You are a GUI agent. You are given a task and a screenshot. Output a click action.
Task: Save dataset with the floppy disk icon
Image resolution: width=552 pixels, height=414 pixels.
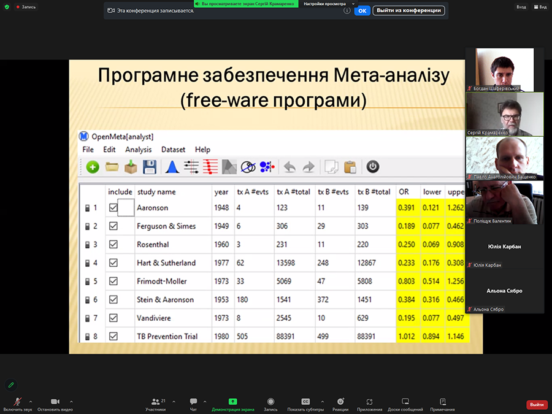[x=150, y=167]
